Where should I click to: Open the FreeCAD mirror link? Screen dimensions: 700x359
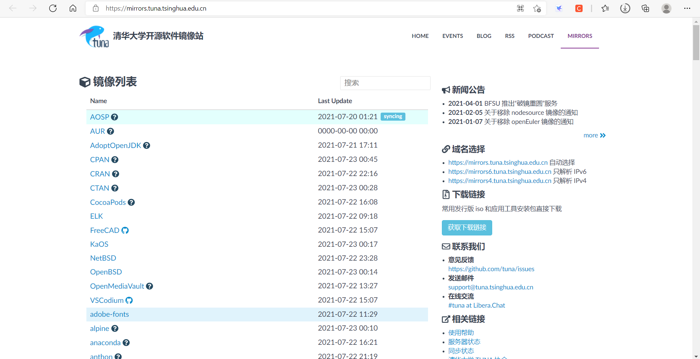105,230
